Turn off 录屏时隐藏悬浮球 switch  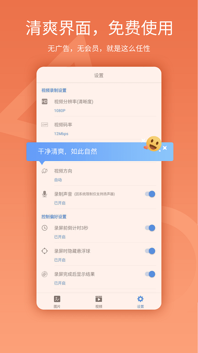tap(150, 251)
